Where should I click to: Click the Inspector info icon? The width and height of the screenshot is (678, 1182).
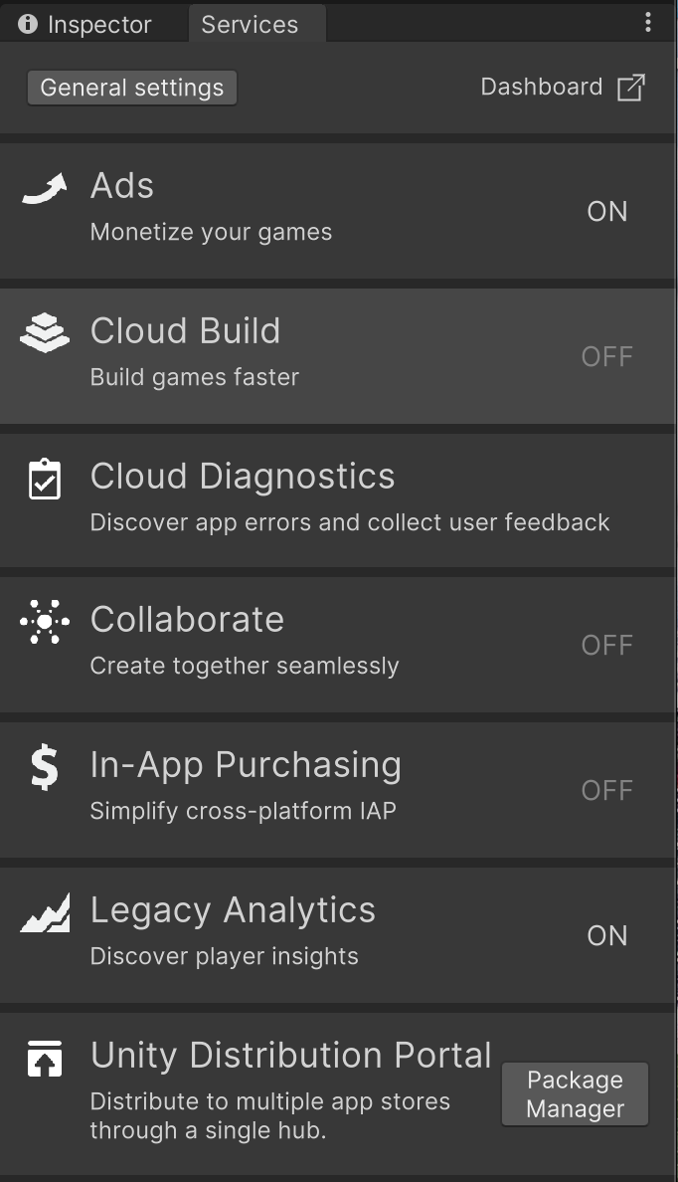(27, 23)
